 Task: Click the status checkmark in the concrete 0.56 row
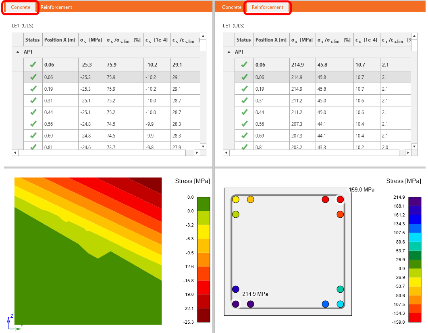click(x=33, y=124)
